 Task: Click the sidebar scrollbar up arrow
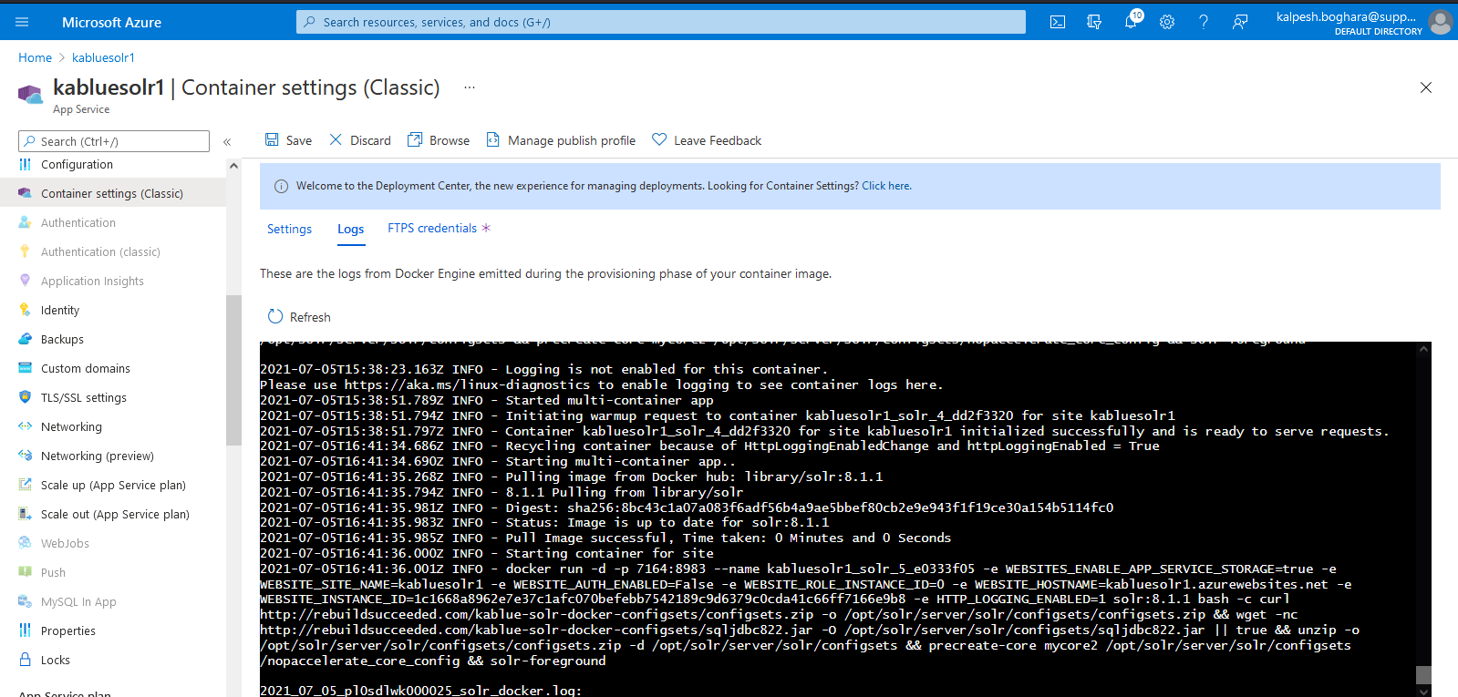(233, 166)
